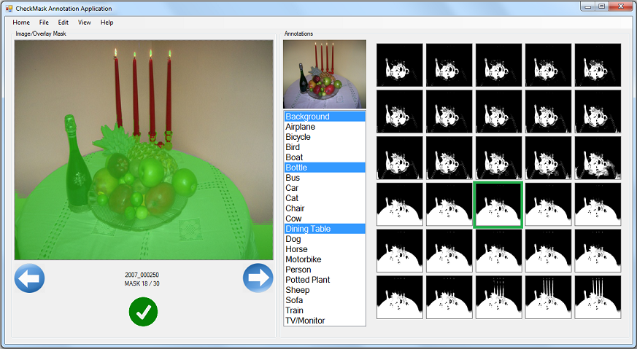Select the green-highlighted mask thumbnail

pyautogui.click(x=498, y=205)
